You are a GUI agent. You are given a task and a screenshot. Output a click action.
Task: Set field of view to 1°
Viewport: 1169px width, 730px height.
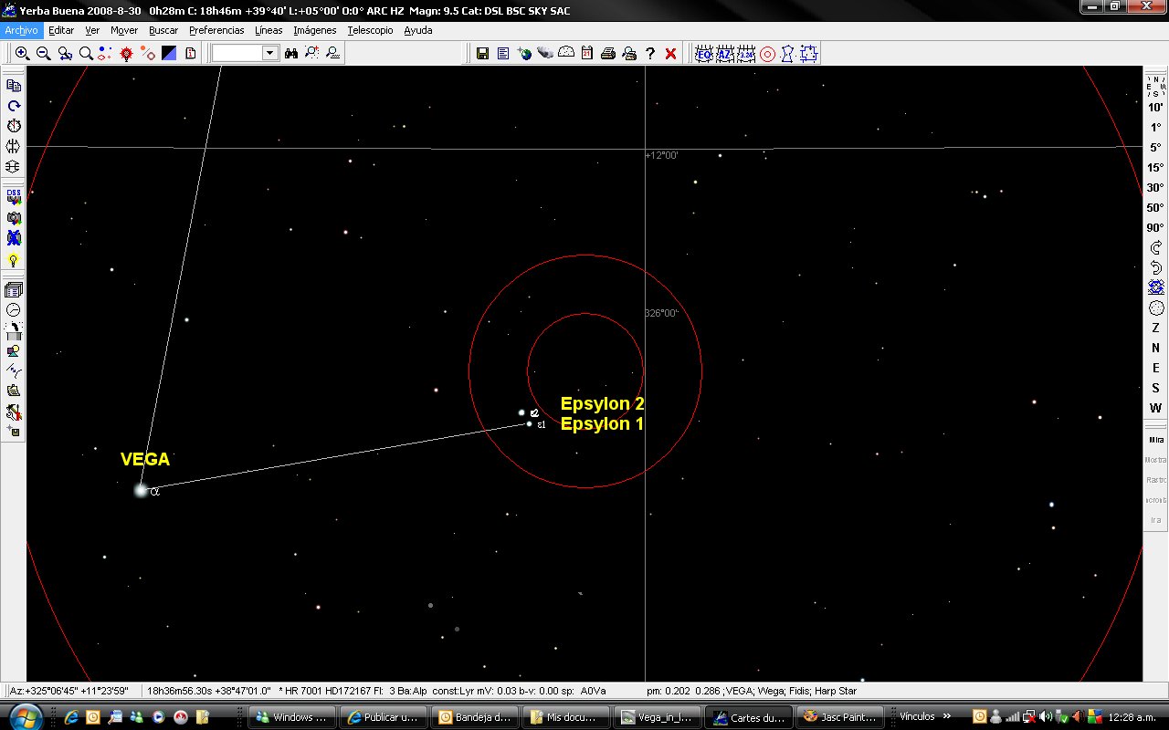click(x=1155, y=128)
